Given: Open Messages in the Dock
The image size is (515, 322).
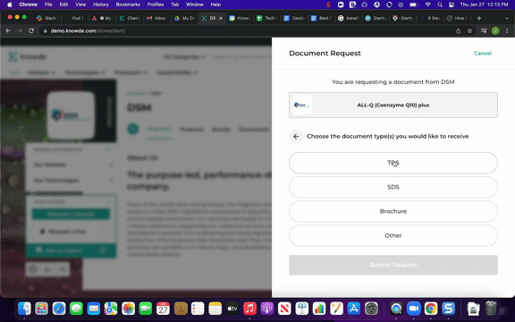Looking at the screenshot, I should tap(76, 309).
